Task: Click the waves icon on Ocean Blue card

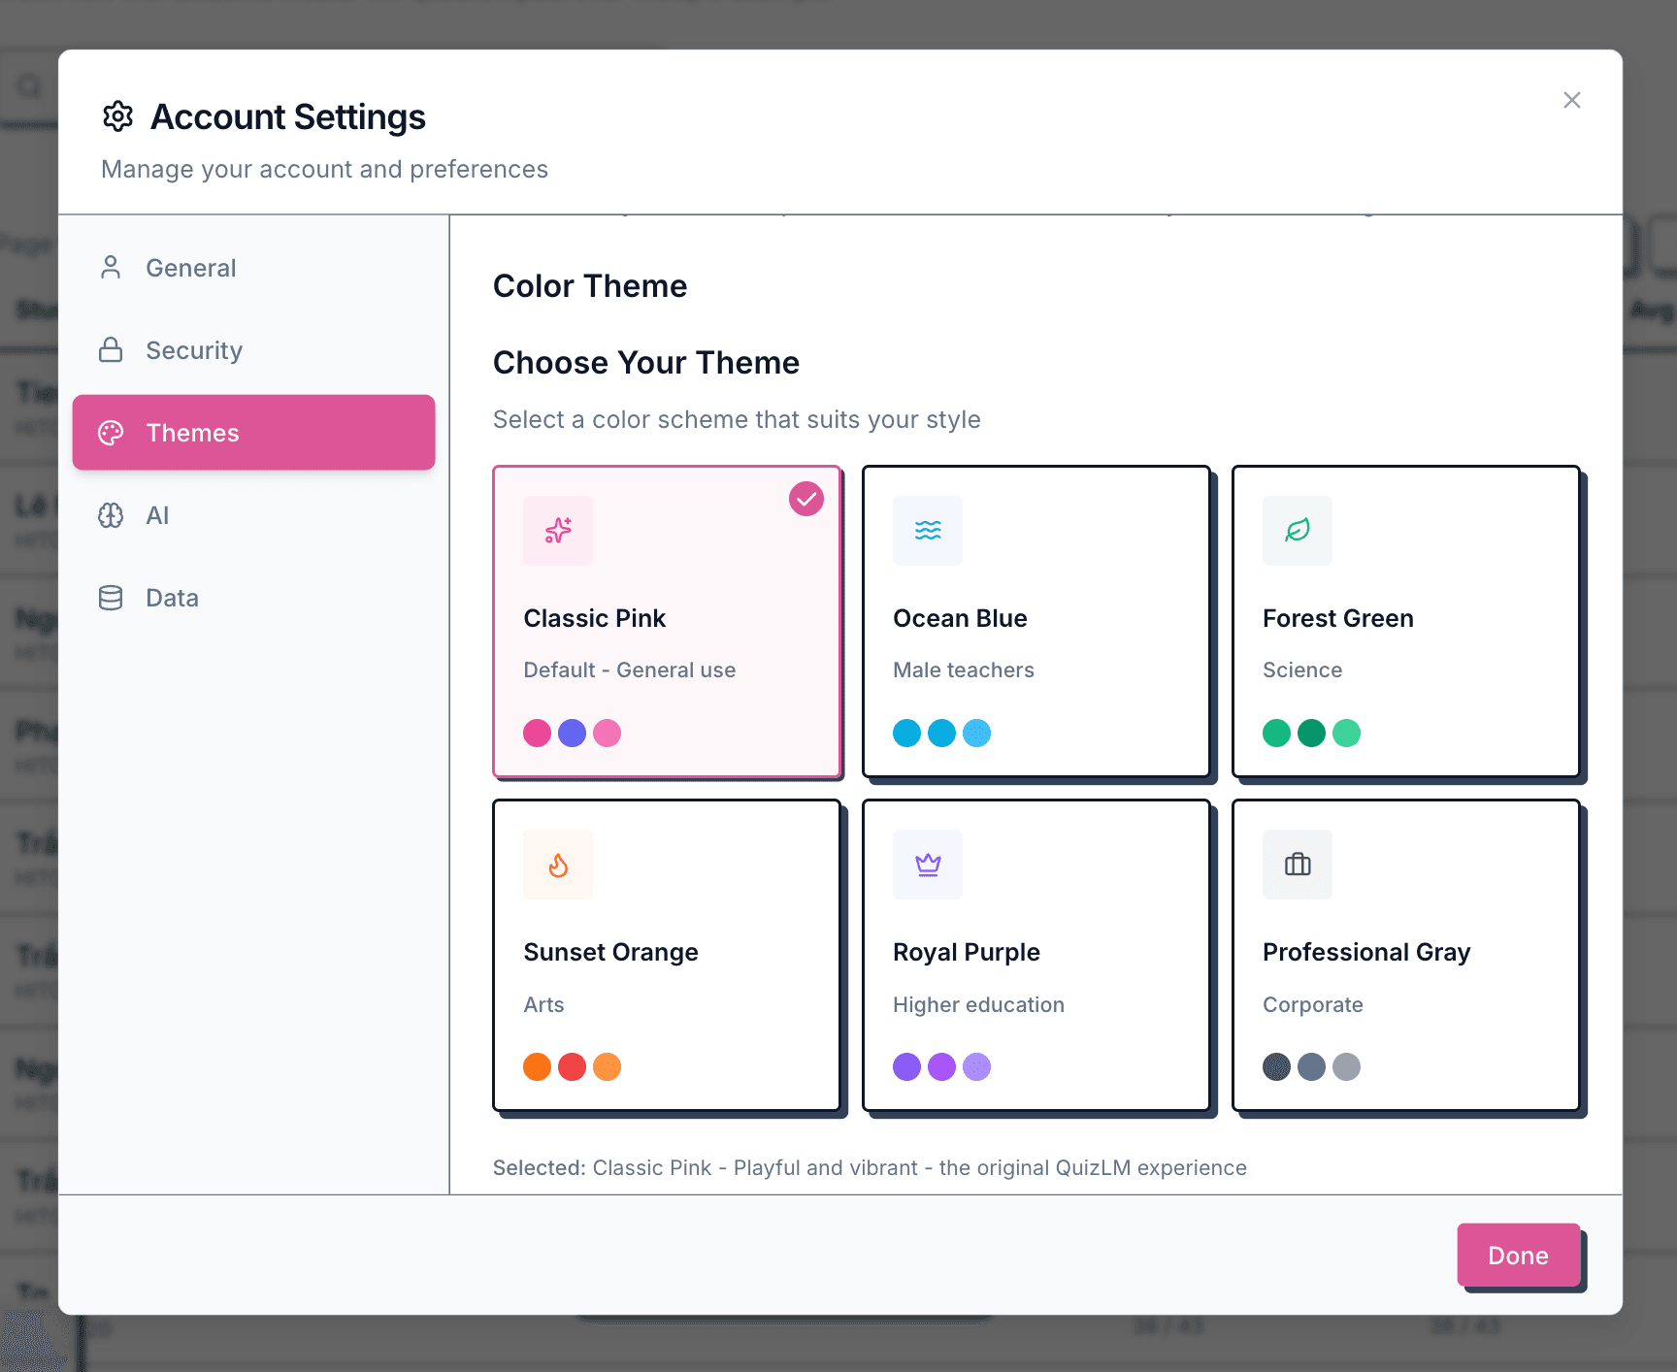Action: 927,531
